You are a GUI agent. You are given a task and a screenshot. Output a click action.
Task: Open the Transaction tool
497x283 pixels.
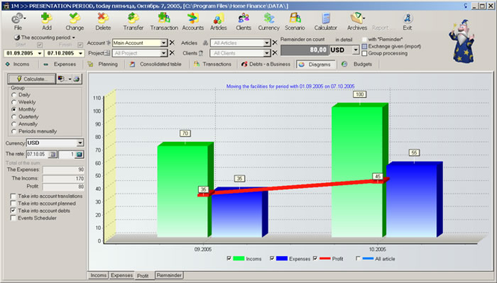164,18
